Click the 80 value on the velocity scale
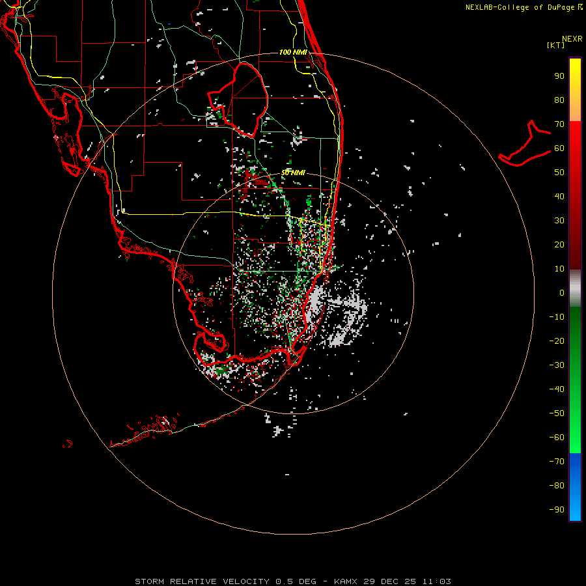The height and width of the screenshot is (586, 586). 559,100
